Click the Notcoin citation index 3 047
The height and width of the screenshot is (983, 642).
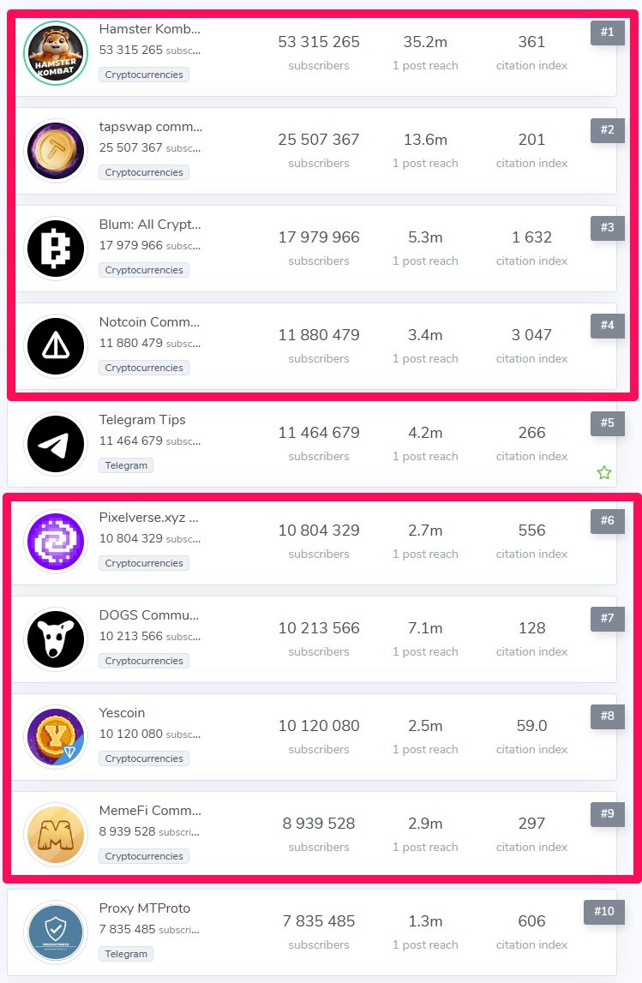pyautogui.click(x=531, y=335)
